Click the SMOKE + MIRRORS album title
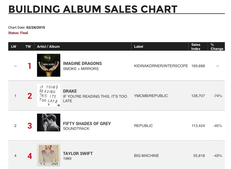231x169 pixels. tap(81, 69)
